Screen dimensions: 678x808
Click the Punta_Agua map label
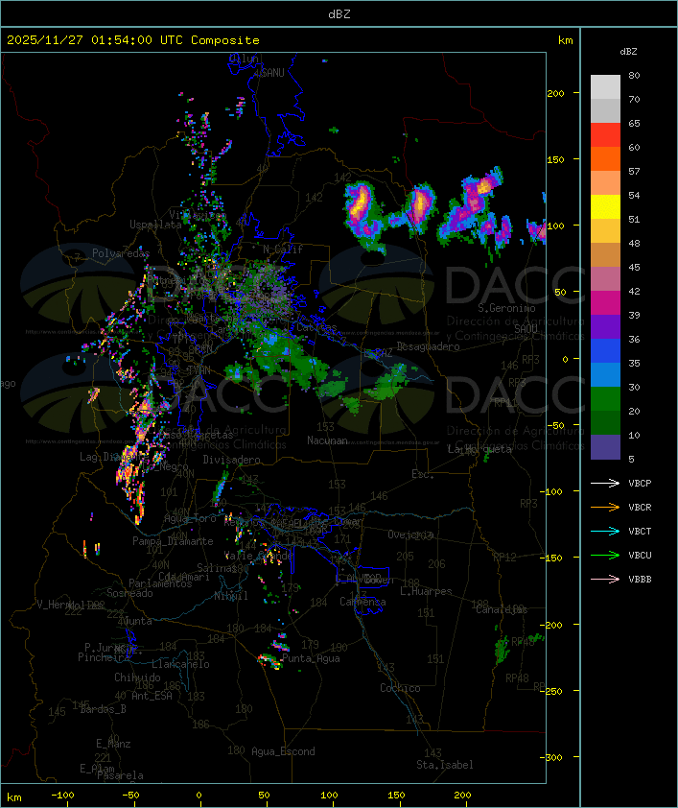[311, 658]
